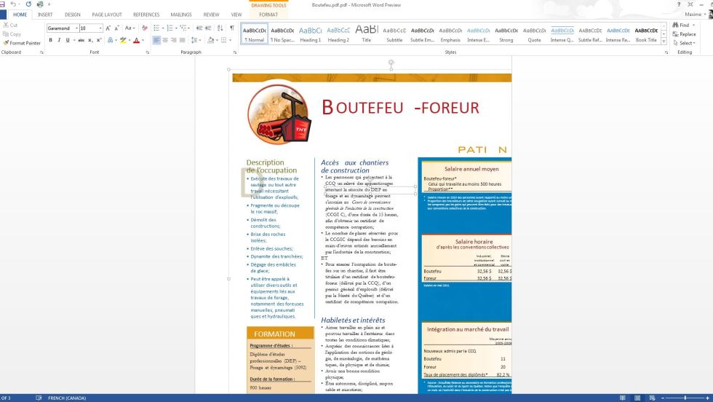Screen dimensions: 713x402
Task: Increase font size with Grow Font
Action: tap(108, 28)
